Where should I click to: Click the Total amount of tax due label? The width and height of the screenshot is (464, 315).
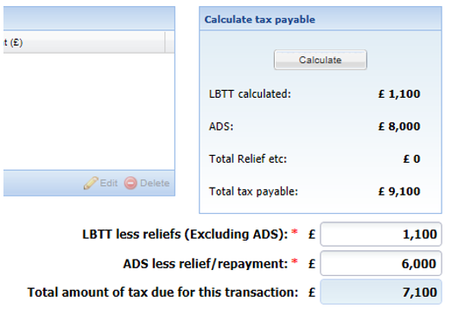pos(162,292)
